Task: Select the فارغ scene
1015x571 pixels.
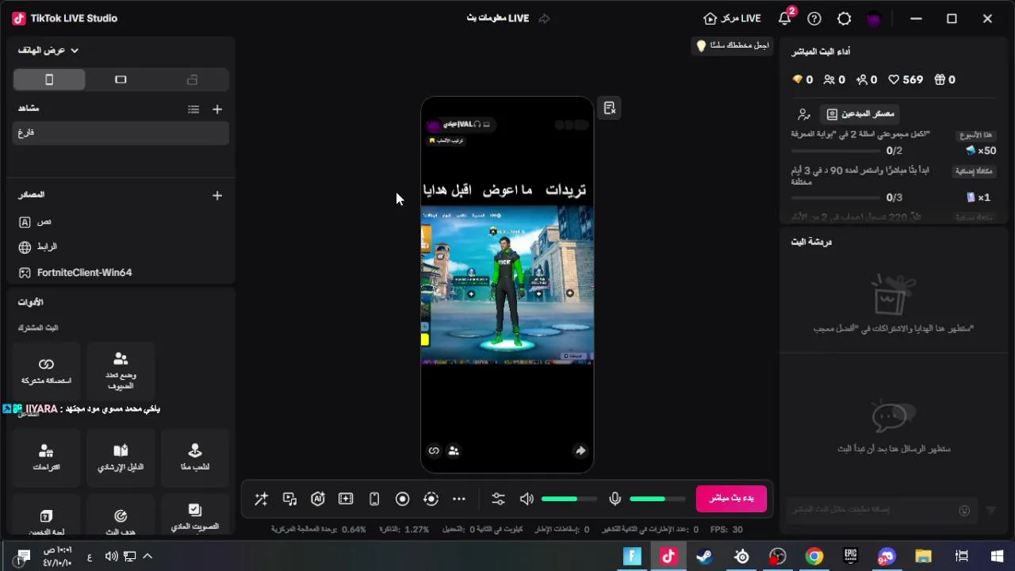Action: 121,132
